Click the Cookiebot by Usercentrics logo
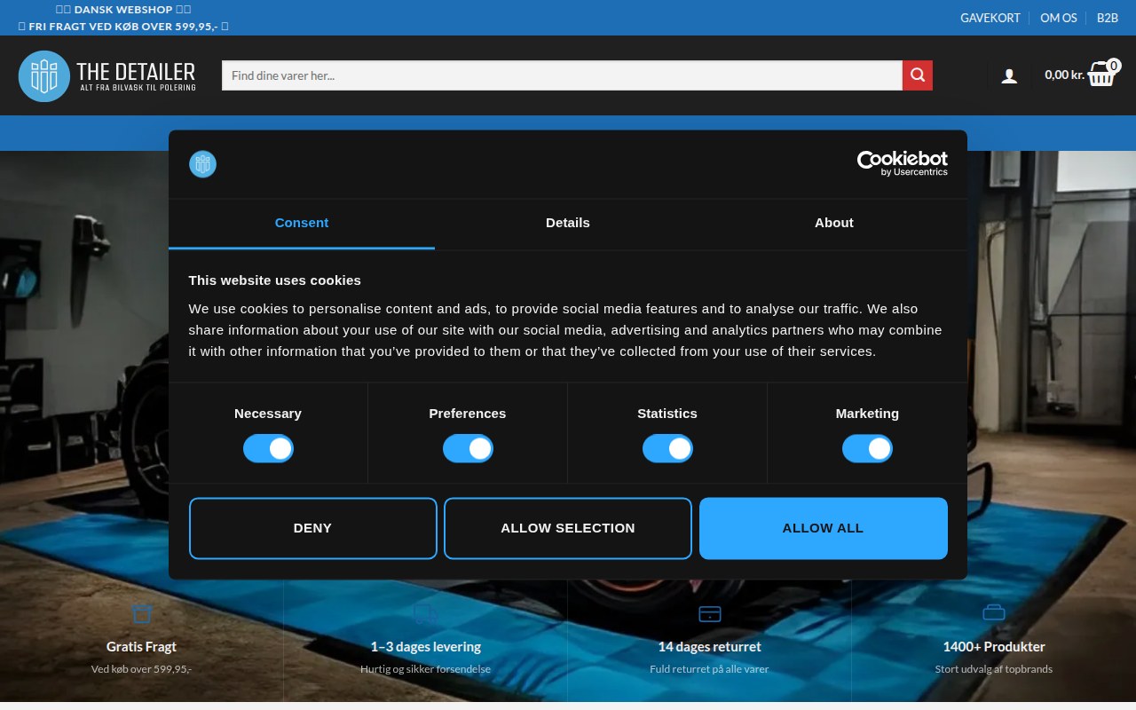1136x710 pixels. click(x=902, y=163)
